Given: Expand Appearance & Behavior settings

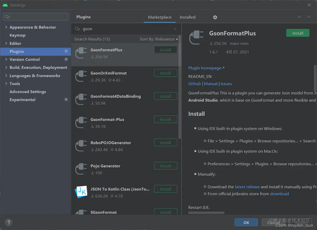Looking at the screenshot, I should [x=6, y=27].
